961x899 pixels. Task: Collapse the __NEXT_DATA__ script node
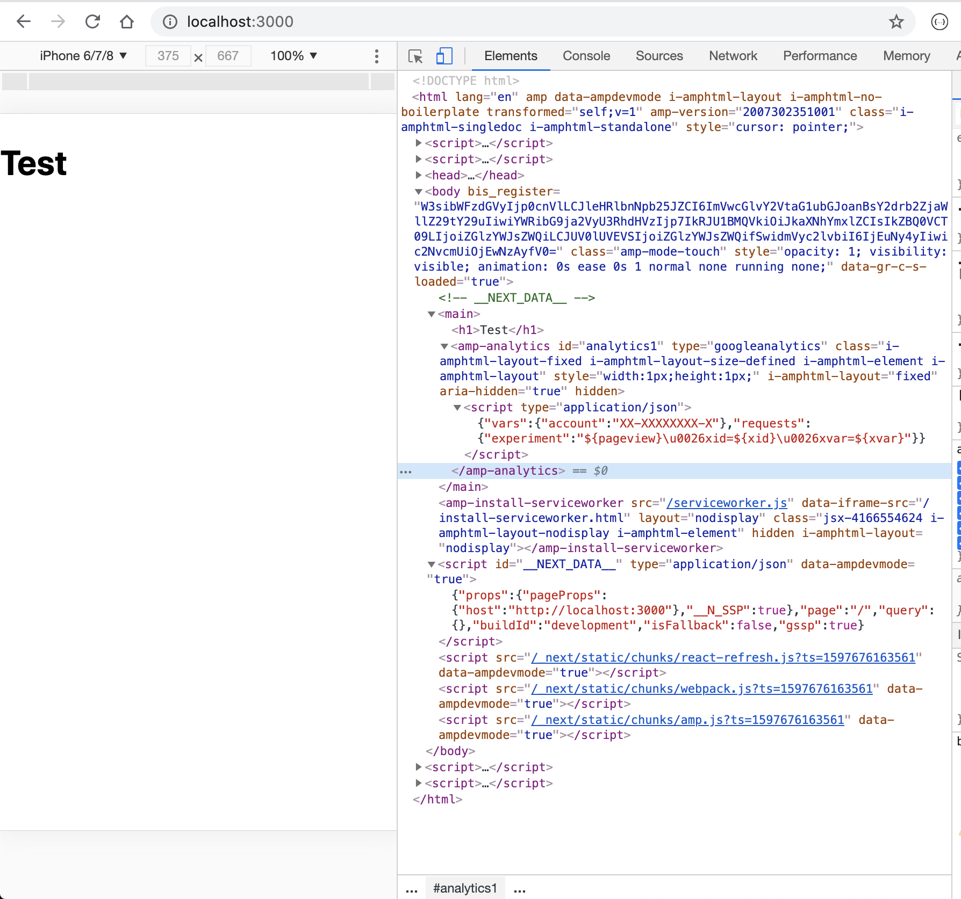point(432,564)
